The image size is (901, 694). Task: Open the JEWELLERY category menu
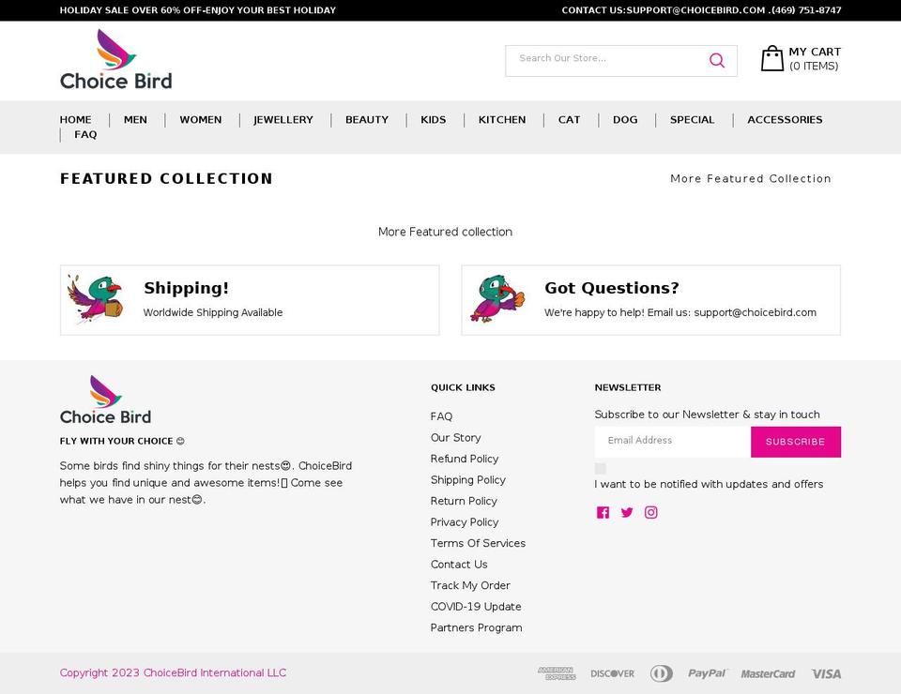[x=283, y=119]
